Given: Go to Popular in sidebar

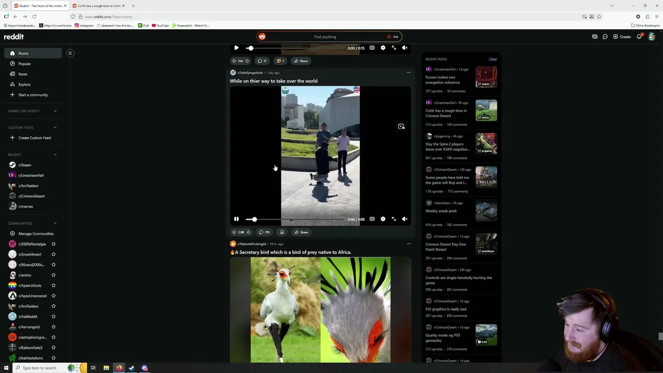Looking at the screenshot, I should tap(33, 64).
